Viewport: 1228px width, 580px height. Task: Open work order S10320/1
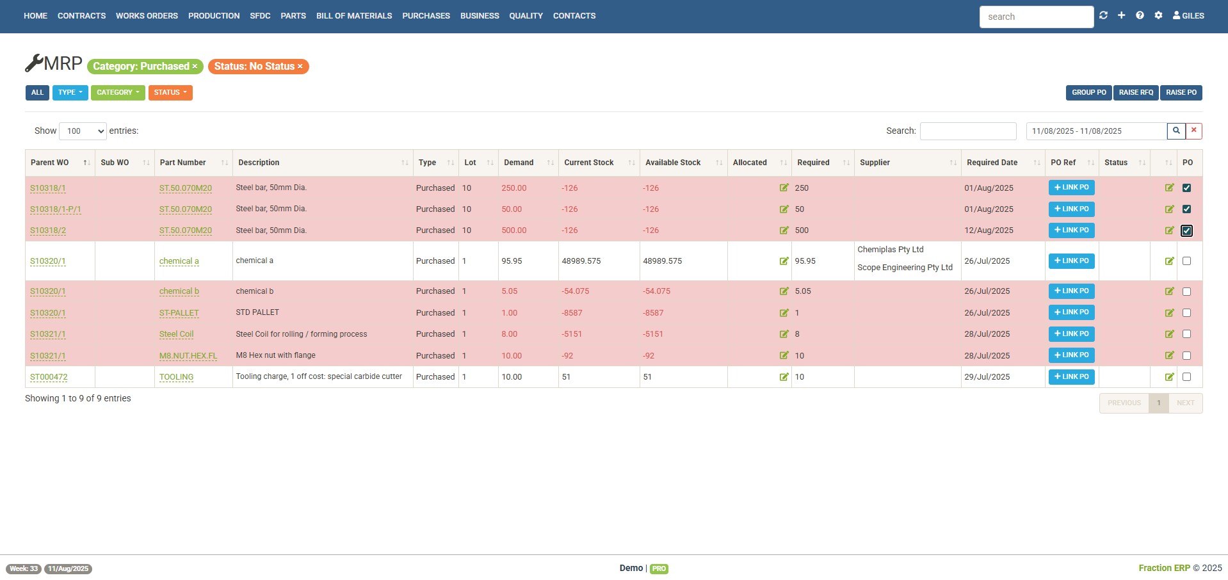48,261
